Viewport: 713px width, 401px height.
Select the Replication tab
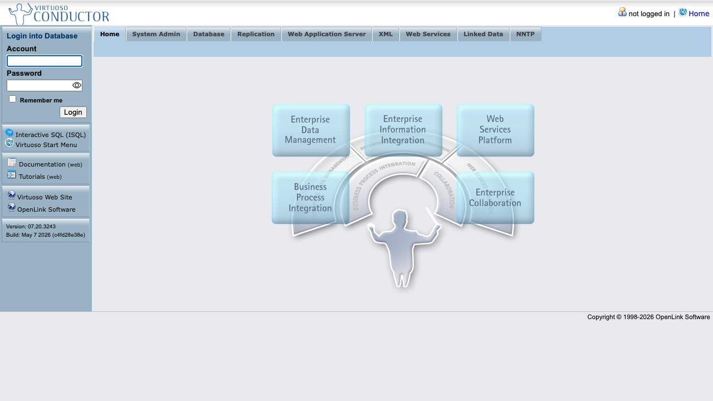pos(256,34)
